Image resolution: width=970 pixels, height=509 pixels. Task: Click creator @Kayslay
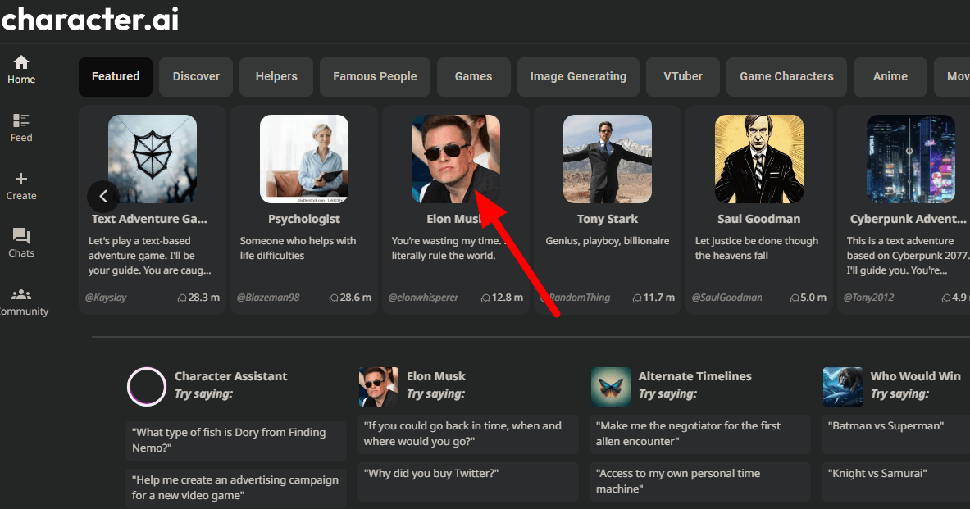(106, 298)
